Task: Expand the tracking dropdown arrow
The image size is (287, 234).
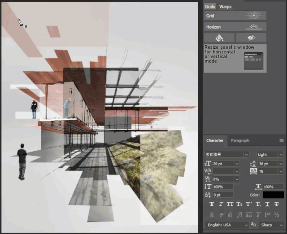Action: click(x=281, y=171)
